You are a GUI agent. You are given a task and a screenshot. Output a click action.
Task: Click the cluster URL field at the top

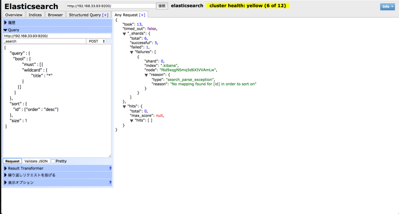coord(111,6)
